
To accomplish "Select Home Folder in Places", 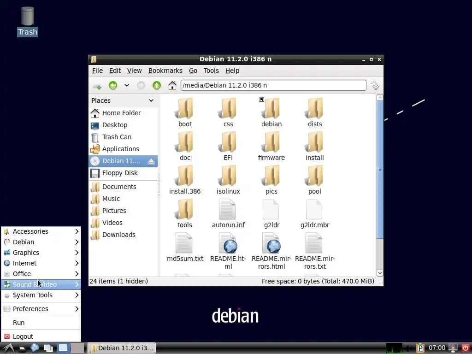I will [123, 113].
